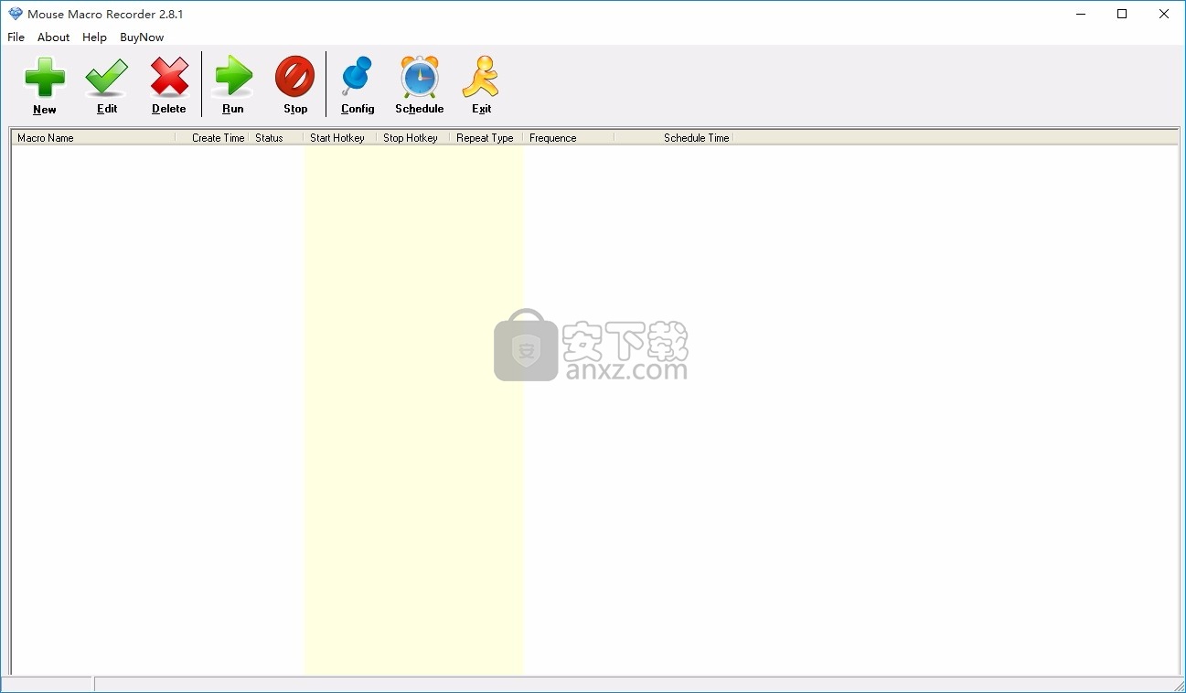
Task: Click the app diamond icon in title bar
Action: (15, 14)
